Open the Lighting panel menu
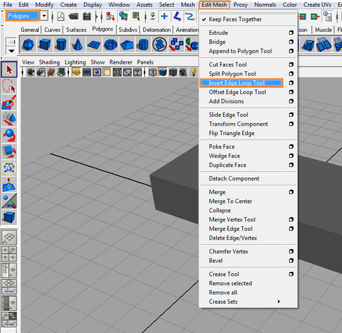This screenshot has width=342, height=333. (75, 62)
